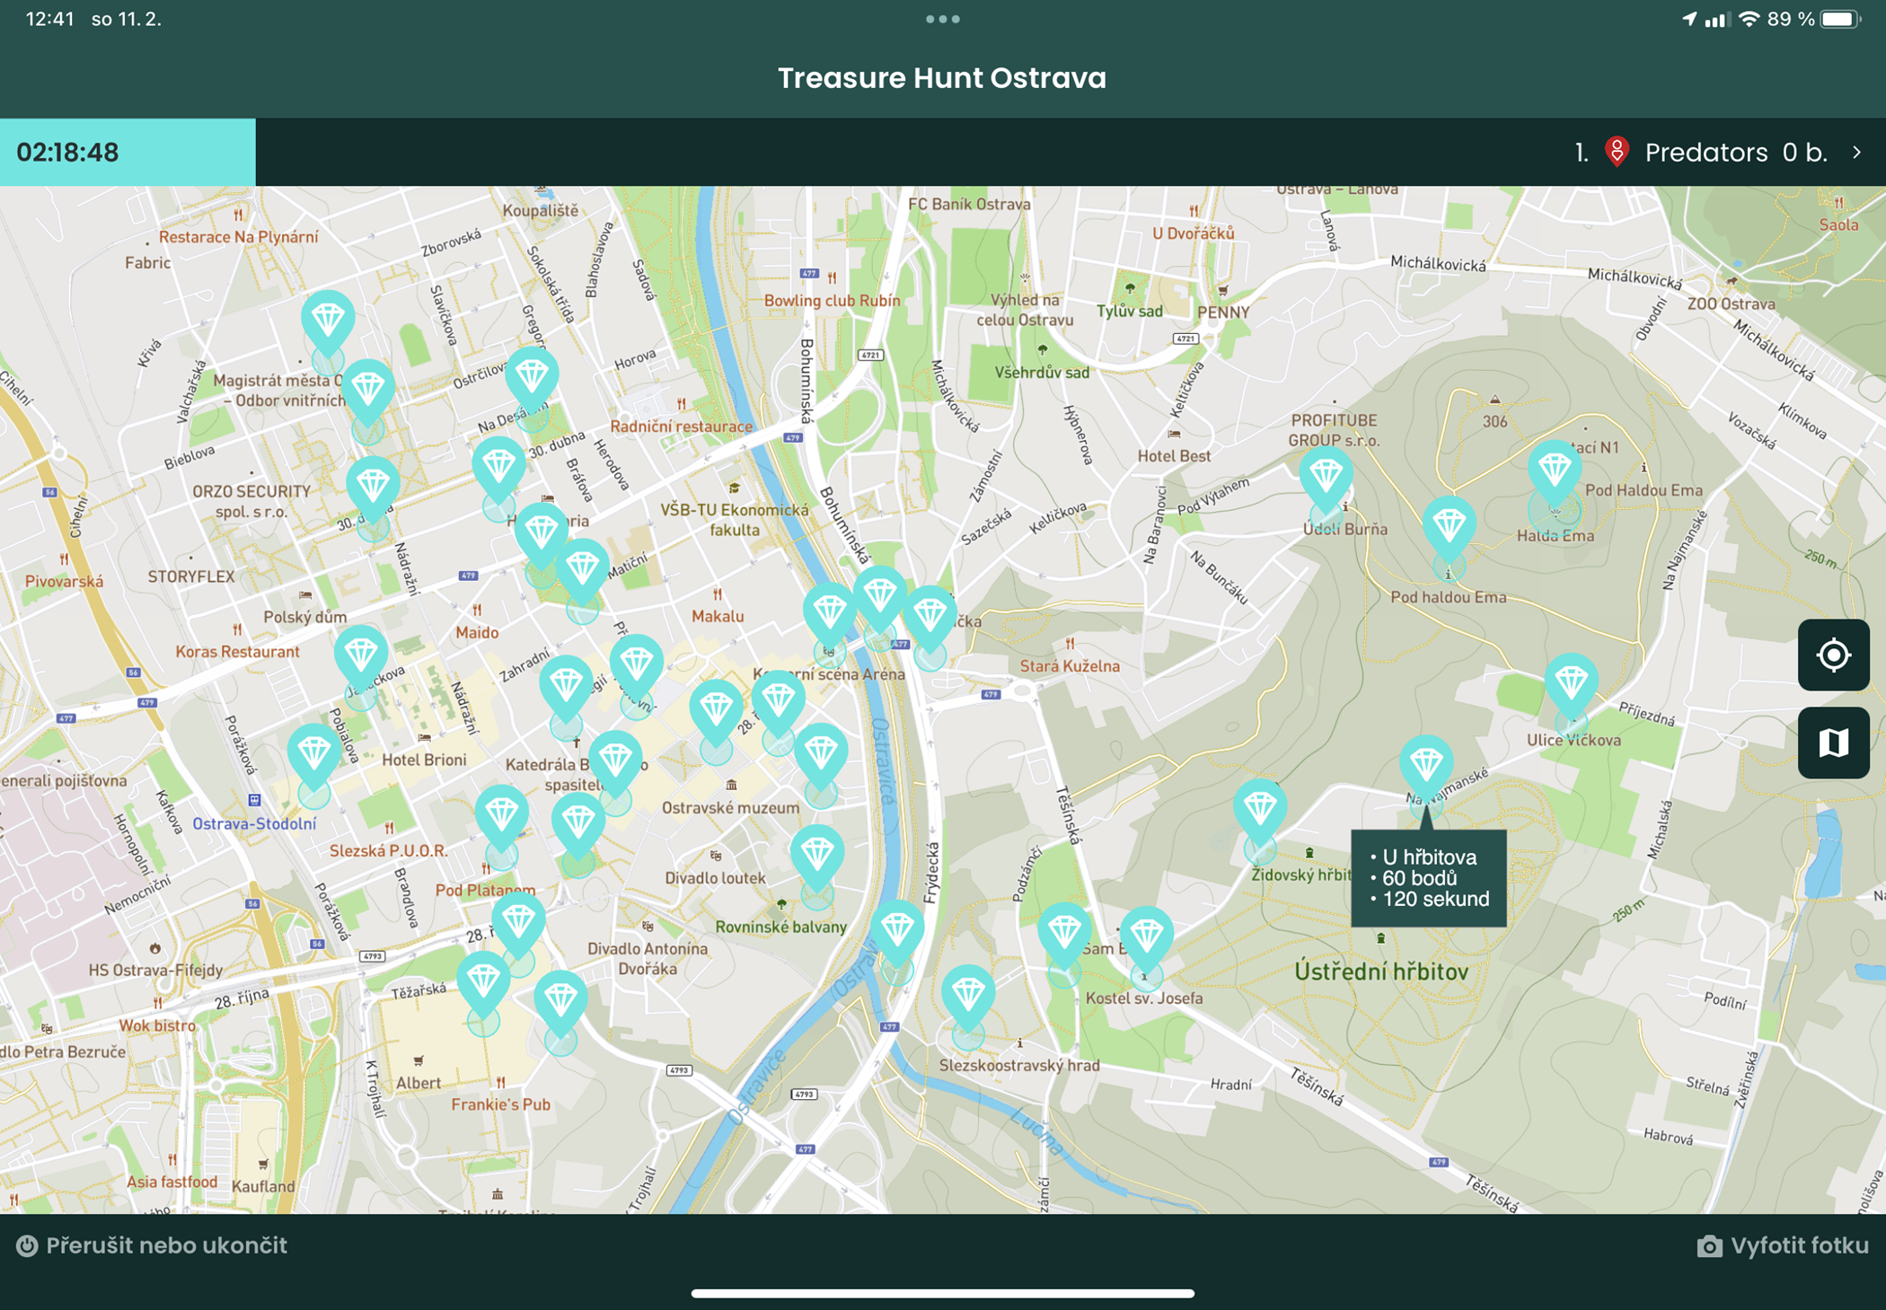The height and width of the screenshot is (1310, 1886).
Task: Select the diamond marker at Pod Platanem
Action: 501,816
